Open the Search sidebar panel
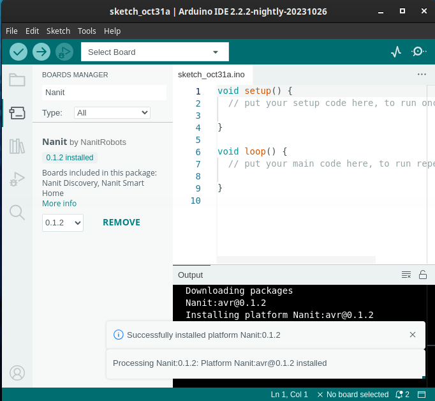 [17, 213]
